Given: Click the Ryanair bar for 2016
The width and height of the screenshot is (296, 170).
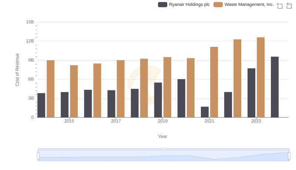Looking at the screenshot, I should 88,104.
